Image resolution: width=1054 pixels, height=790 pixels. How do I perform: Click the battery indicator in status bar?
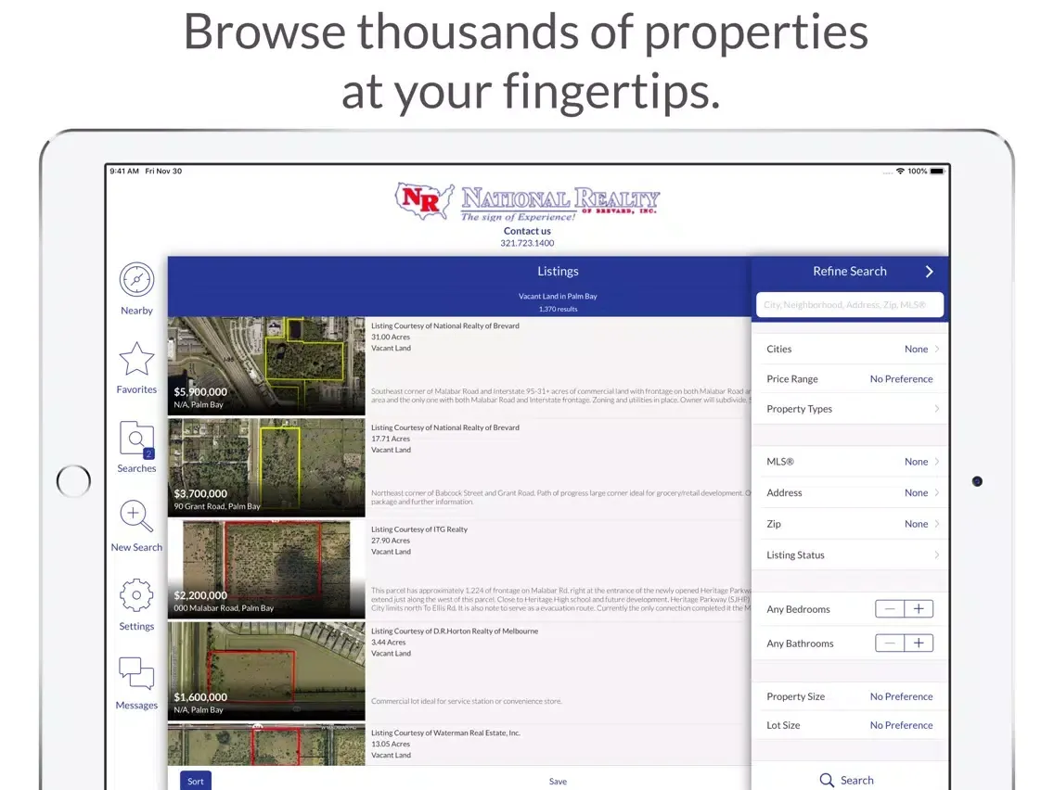click(x=937, y=172)
